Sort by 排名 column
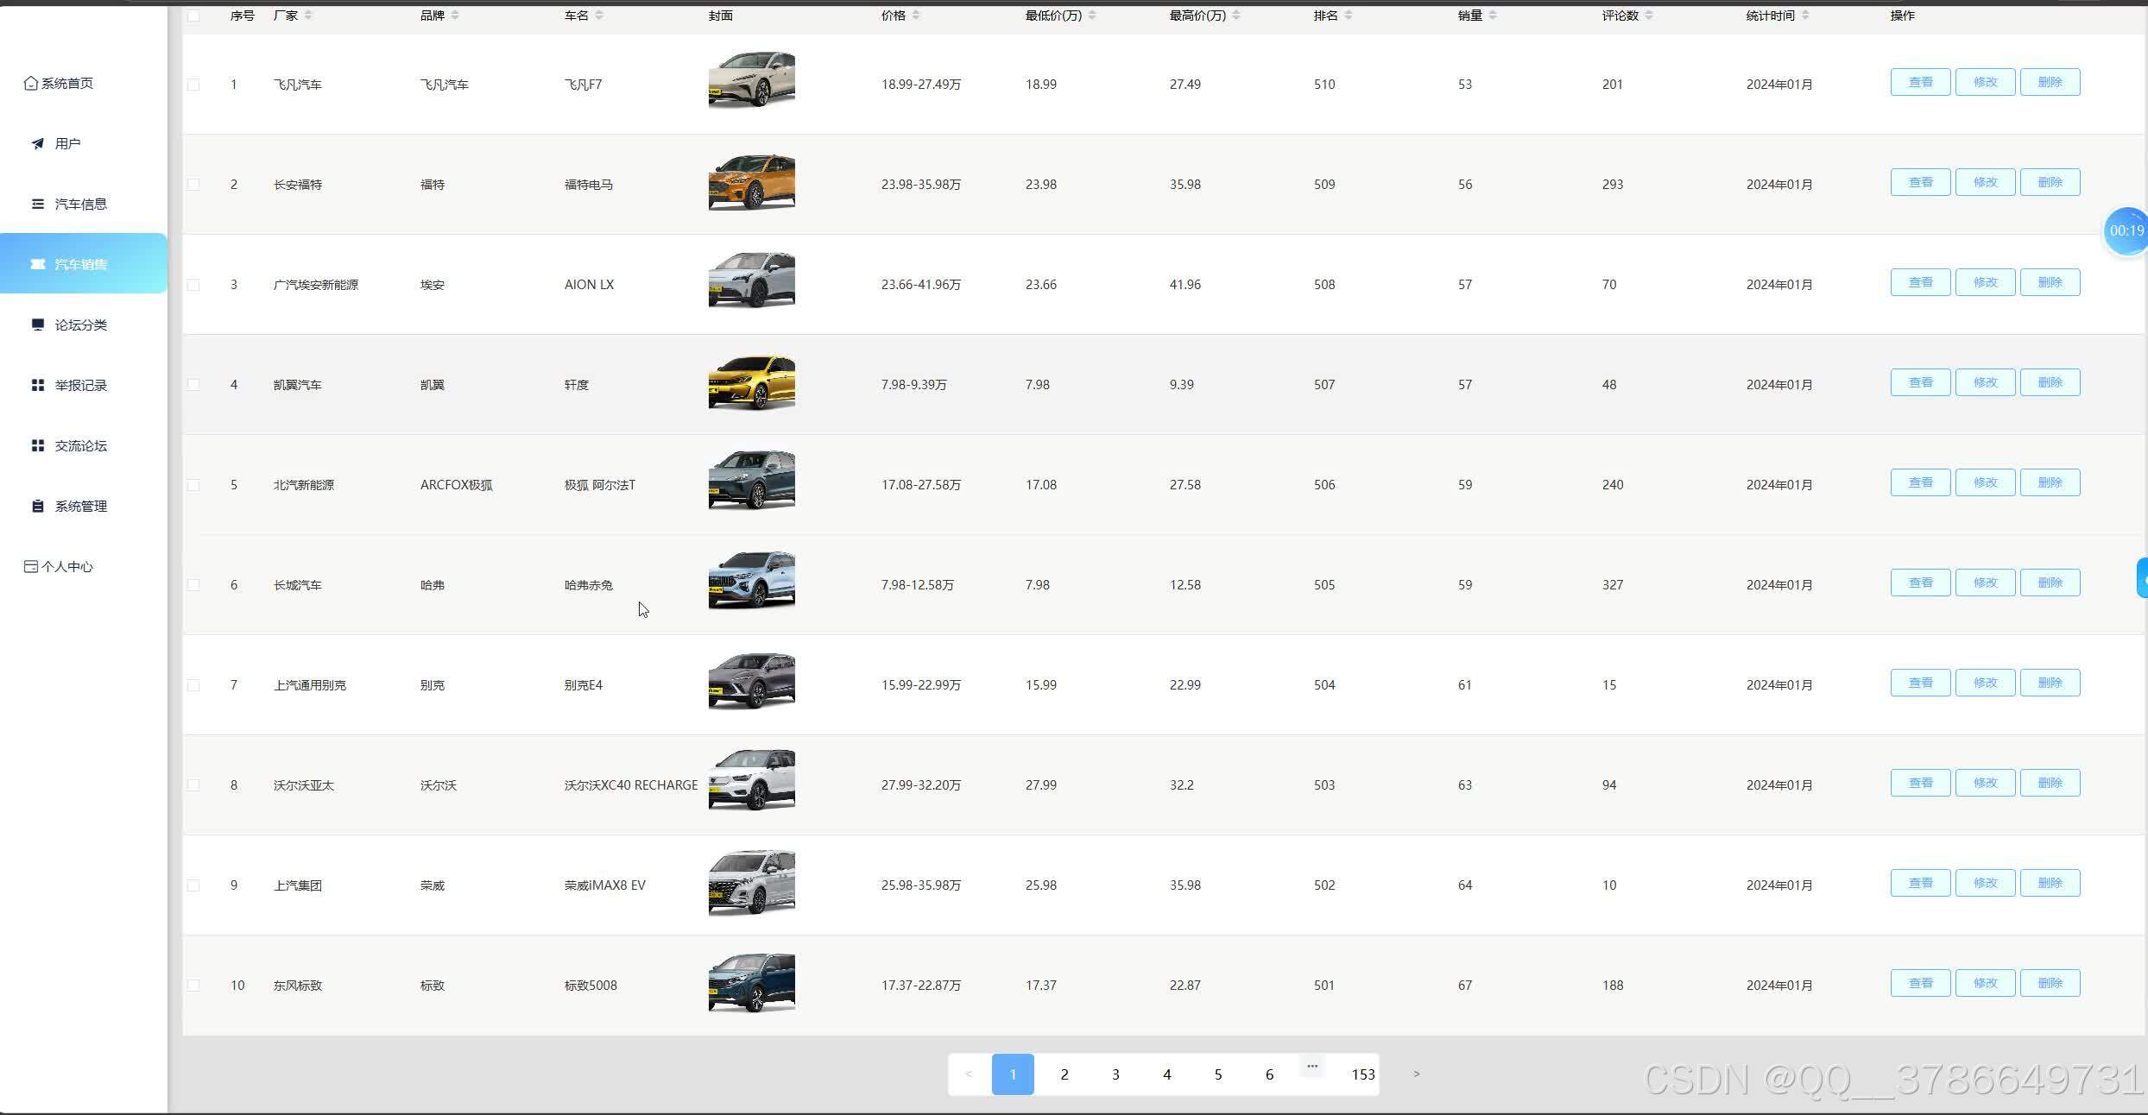 (x=1349, y=16)
